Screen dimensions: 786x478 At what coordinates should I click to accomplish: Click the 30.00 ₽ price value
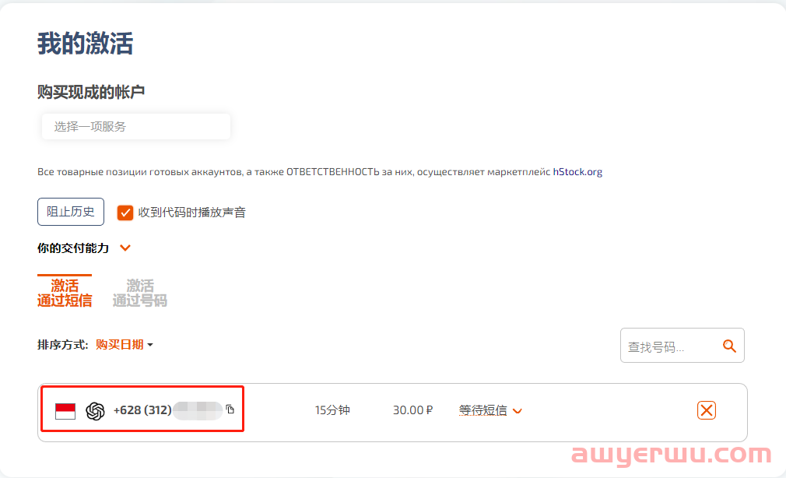(x=412, y=410)
